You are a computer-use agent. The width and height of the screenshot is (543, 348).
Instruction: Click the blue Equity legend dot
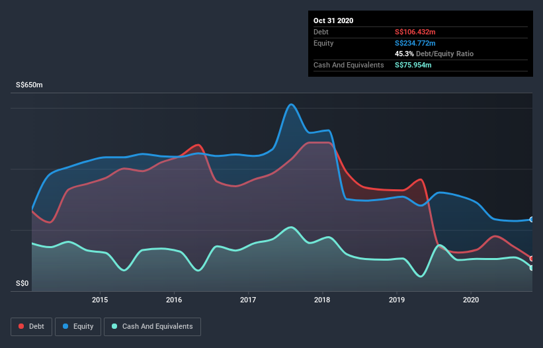(65, 326)
